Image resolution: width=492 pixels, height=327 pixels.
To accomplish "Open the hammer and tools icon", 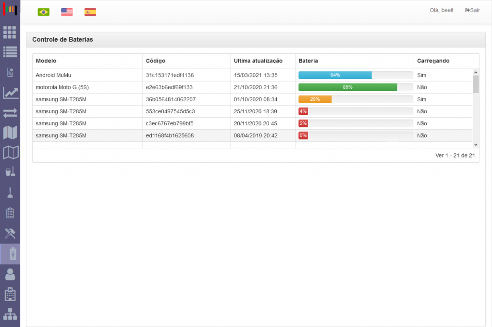I will pos(10,233).
